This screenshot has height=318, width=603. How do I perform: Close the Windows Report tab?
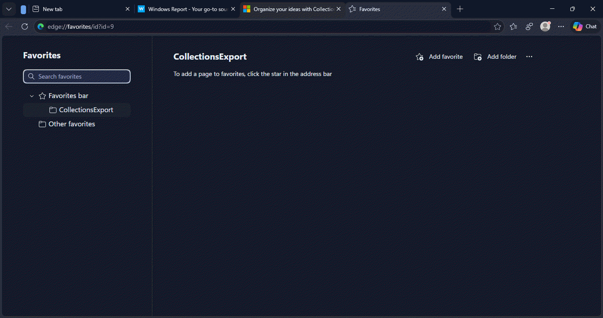coord(233,9)
